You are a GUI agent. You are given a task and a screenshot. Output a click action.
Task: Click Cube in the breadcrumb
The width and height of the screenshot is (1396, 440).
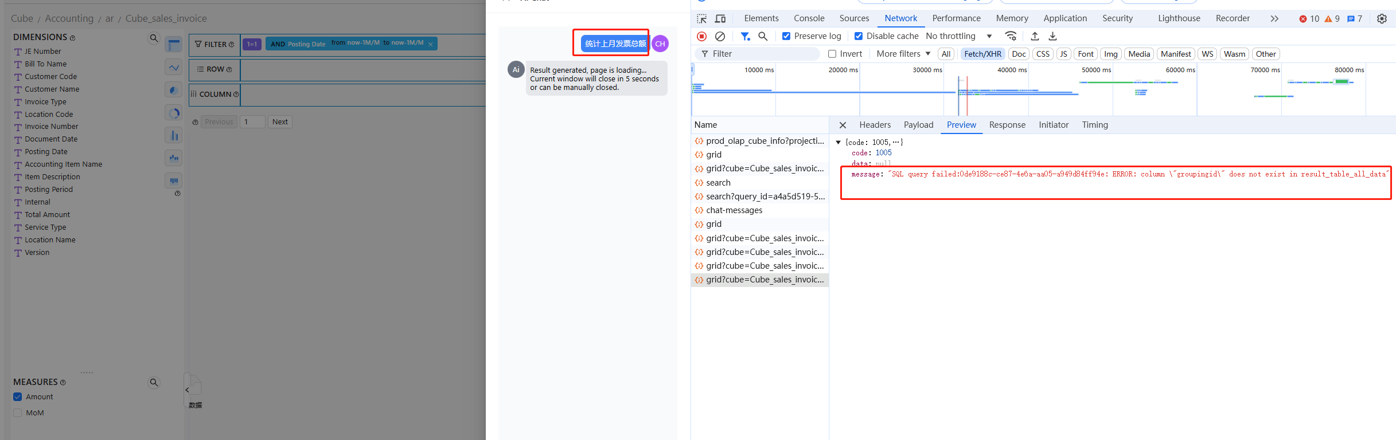click(22, 18)
